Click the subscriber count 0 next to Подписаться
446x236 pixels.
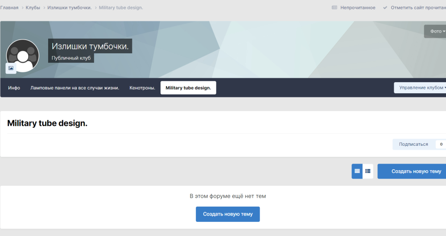tap(441, 144)
